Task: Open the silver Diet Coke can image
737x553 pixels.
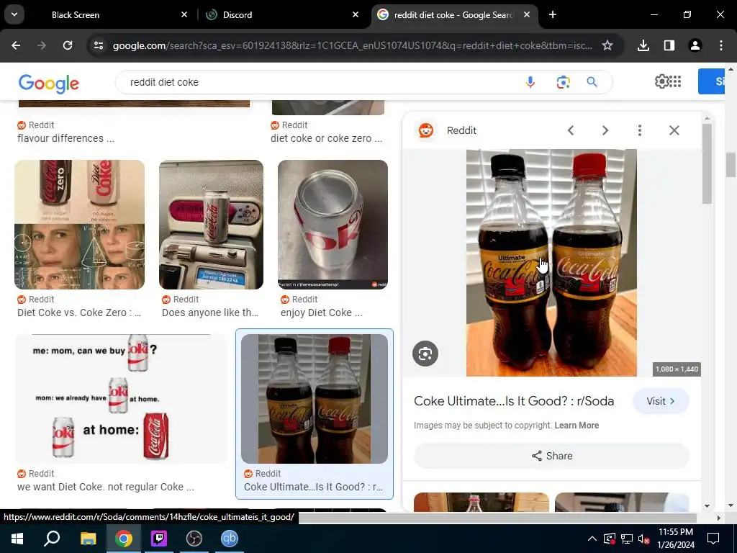Action: tap(333, 225)
